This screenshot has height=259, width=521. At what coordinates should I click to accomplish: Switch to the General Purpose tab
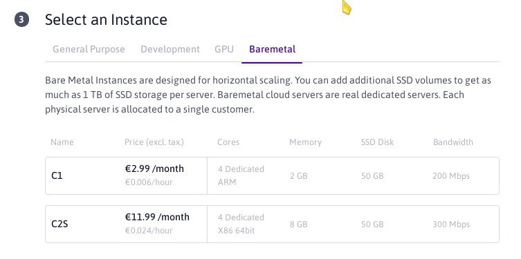coord(89,49)
